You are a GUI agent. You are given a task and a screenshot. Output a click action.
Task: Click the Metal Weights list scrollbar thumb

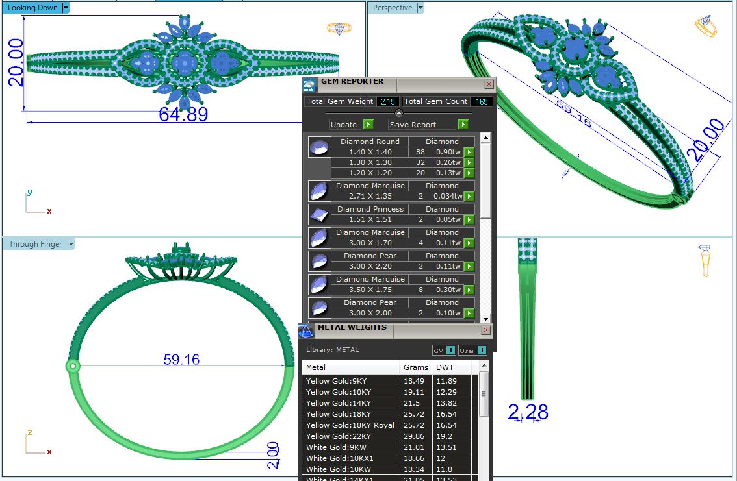(x=484, y=395)
